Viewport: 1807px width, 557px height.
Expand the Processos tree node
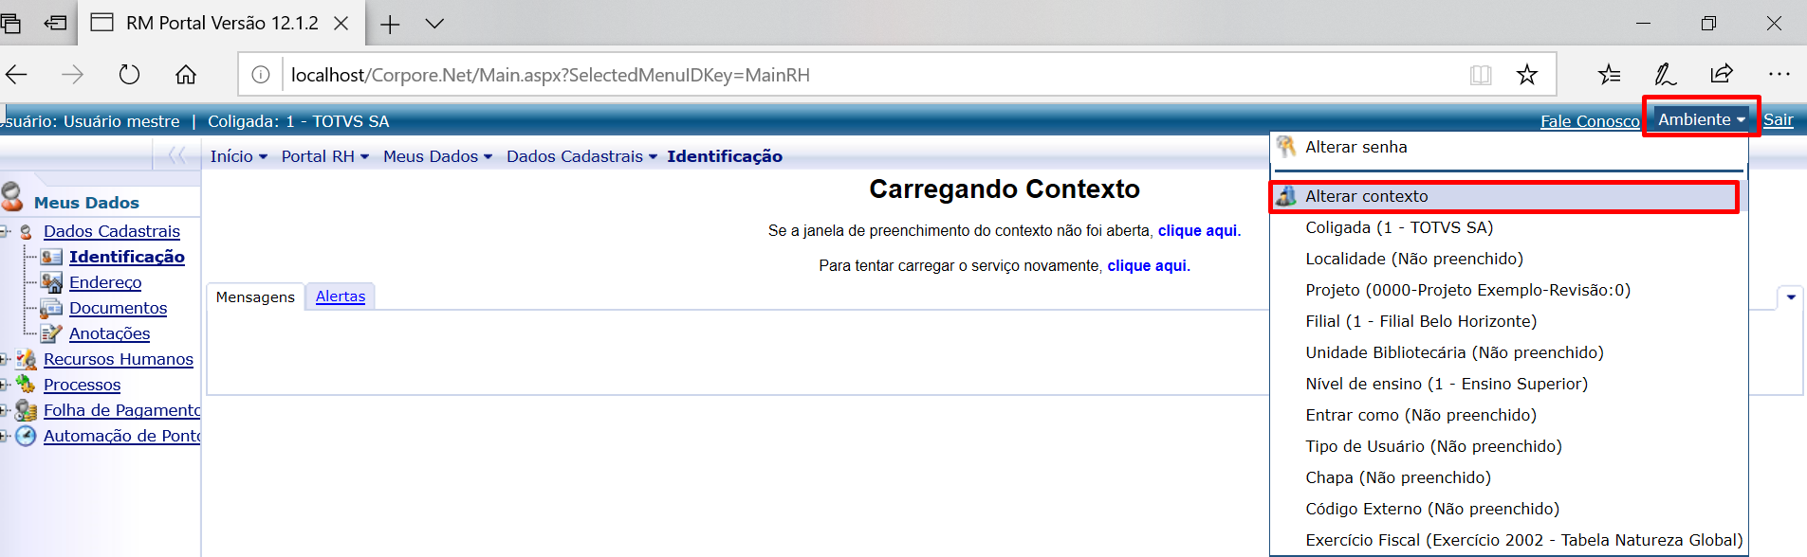(x=4, y=385)
